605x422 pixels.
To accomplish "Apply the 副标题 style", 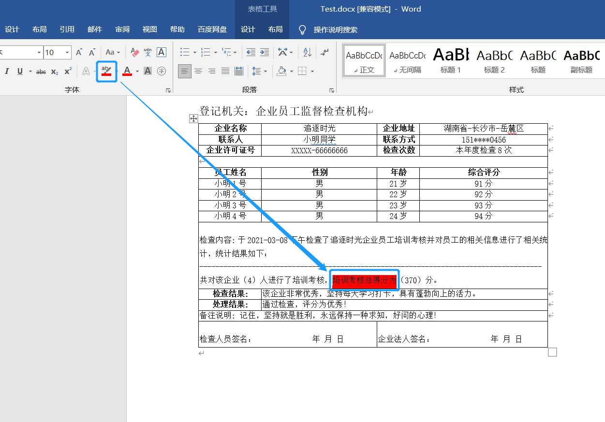I will click(581, 60).
